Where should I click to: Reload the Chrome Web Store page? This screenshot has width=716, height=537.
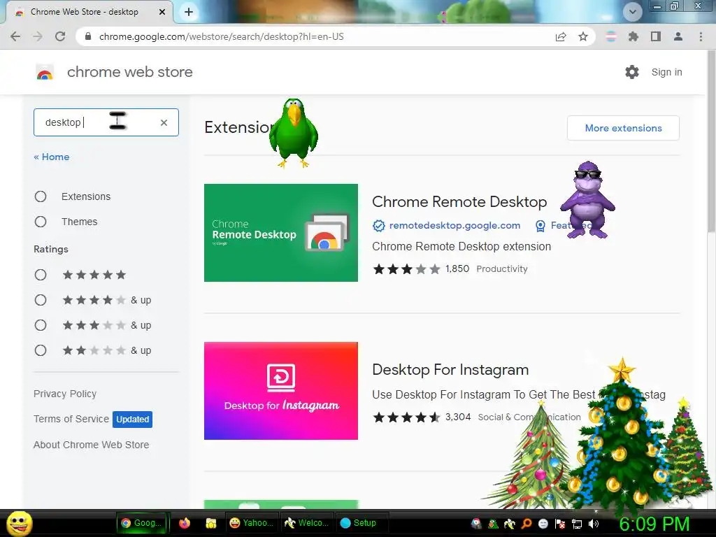click(x=60, y=36)
